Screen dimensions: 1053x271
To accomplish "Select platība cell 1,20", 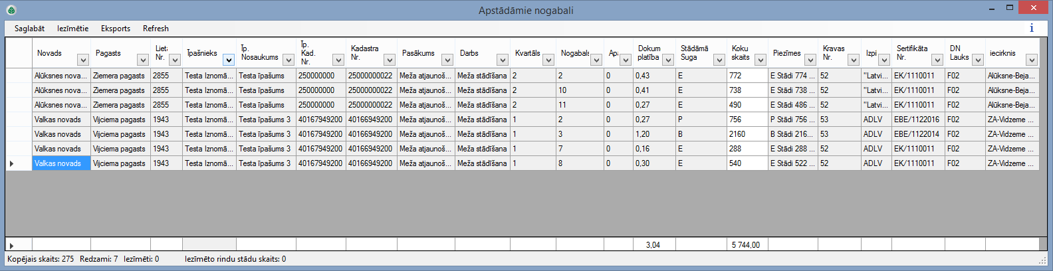I will (x=654, y=134).
